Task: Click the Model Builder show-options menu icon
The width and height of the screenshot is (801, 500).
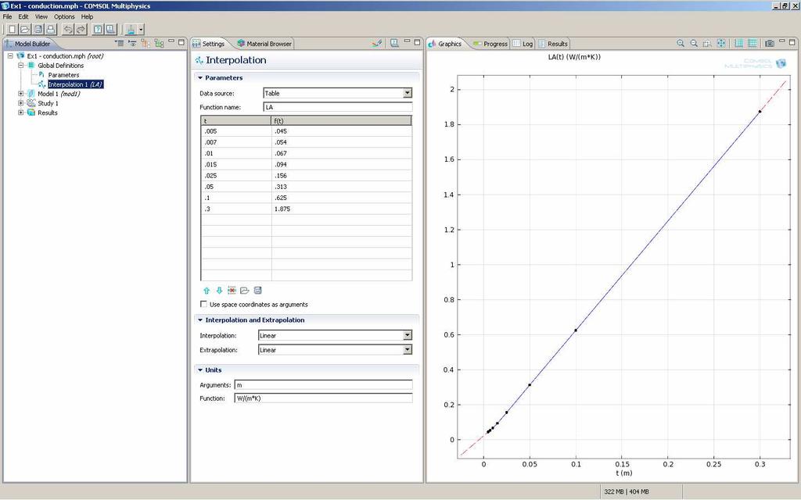Action: [132, 44]
